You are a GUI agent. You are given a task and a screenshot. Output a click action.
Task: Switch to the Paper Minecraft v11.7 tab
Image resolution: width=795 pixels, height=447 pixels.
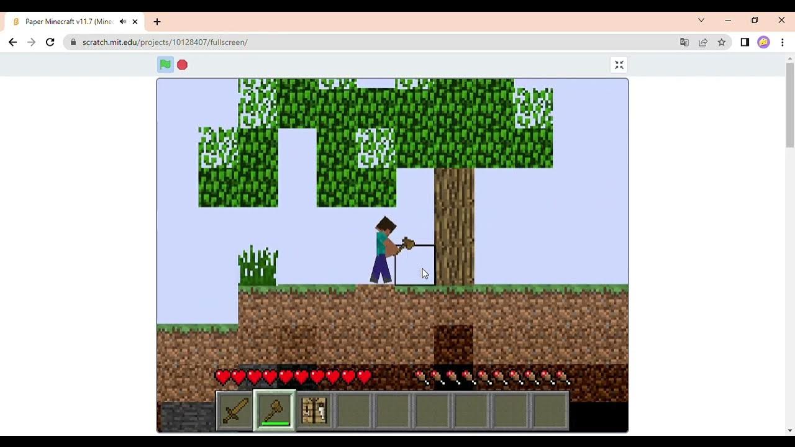pyautogui.click(x=75, y=21)
